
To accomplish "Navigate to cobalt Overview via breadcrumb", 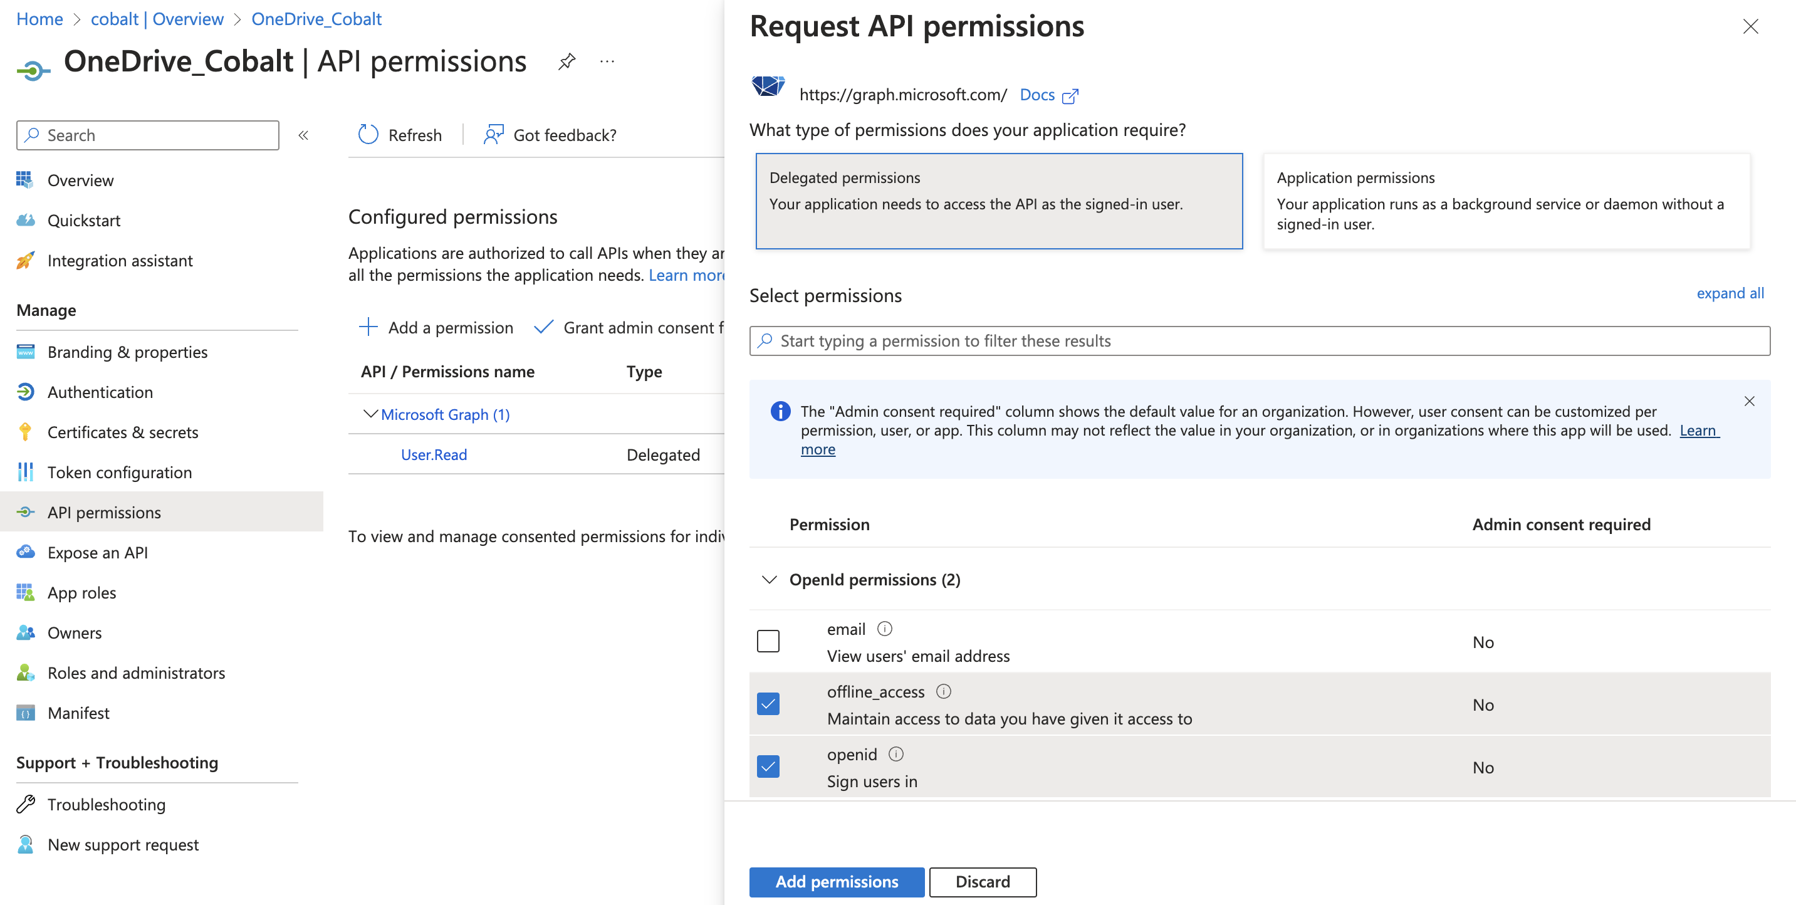I will [x=157, y=19].
